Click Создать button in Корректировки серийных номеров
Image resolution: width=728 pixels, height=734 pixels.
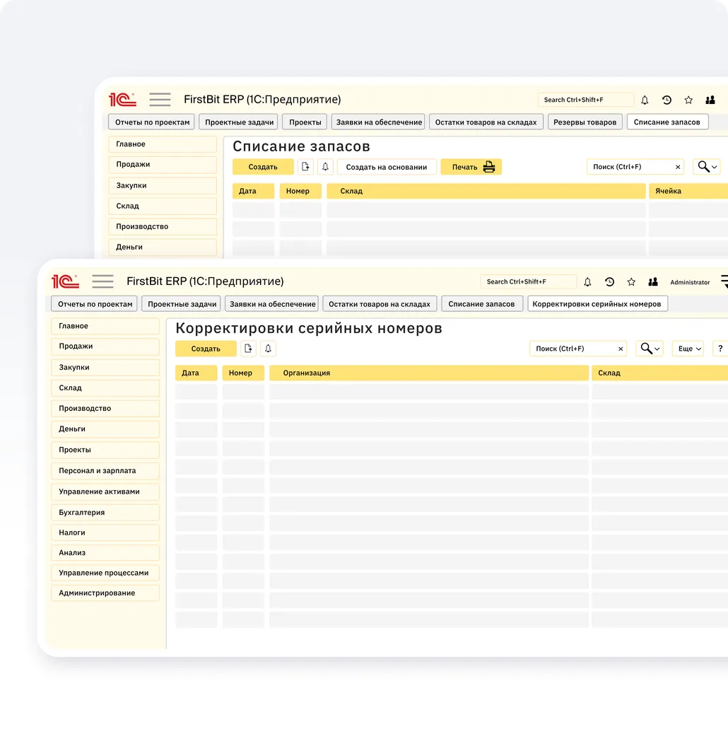point(206,349)
